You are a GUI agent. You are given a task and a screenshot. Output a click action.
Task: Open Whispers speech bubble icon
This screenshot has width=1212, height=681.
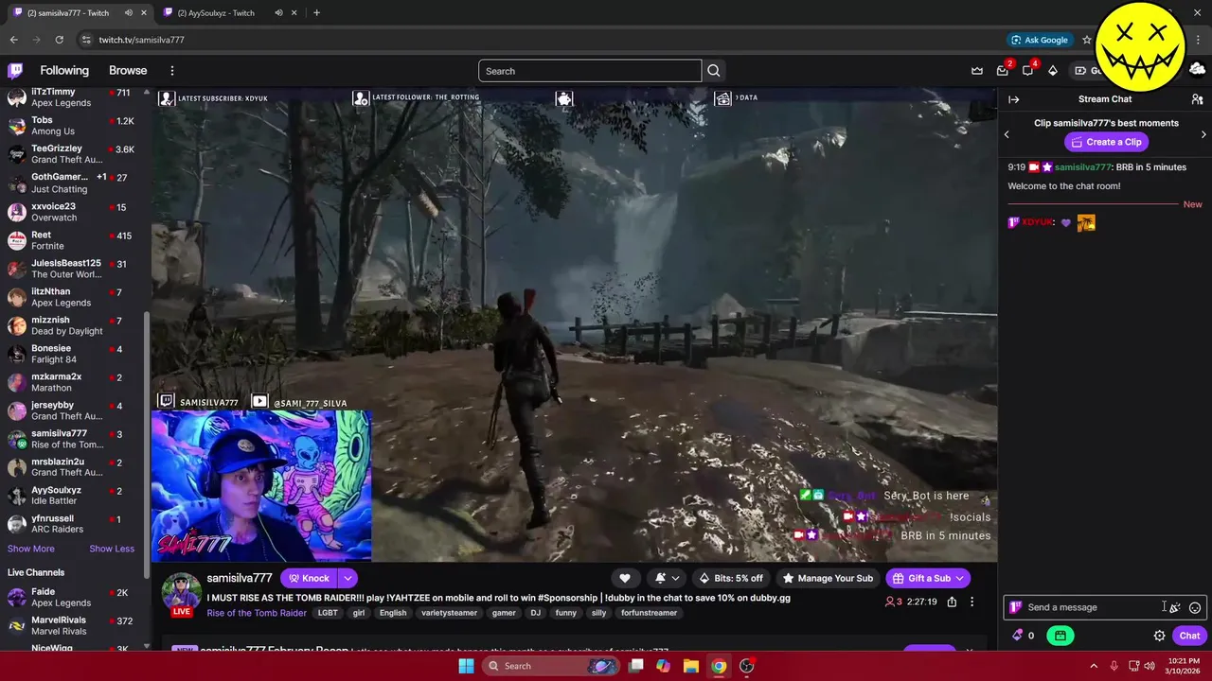(x=1027, y=71)
